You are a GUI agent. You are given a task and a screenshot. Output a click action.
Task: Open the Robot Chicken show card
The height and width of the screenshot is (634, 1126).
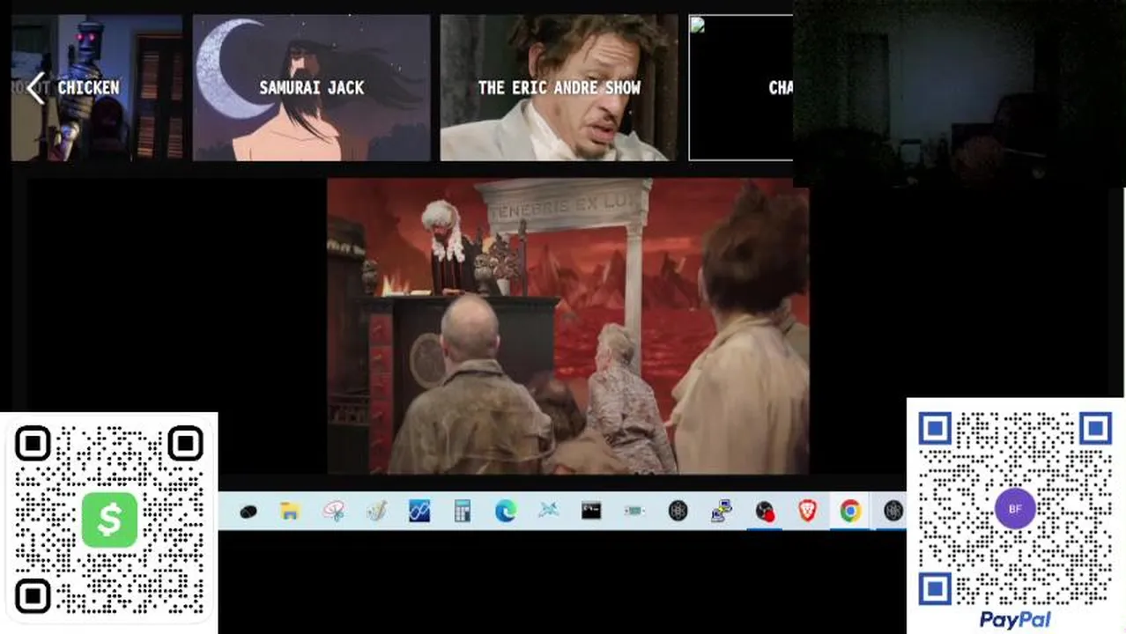point(97,88)
